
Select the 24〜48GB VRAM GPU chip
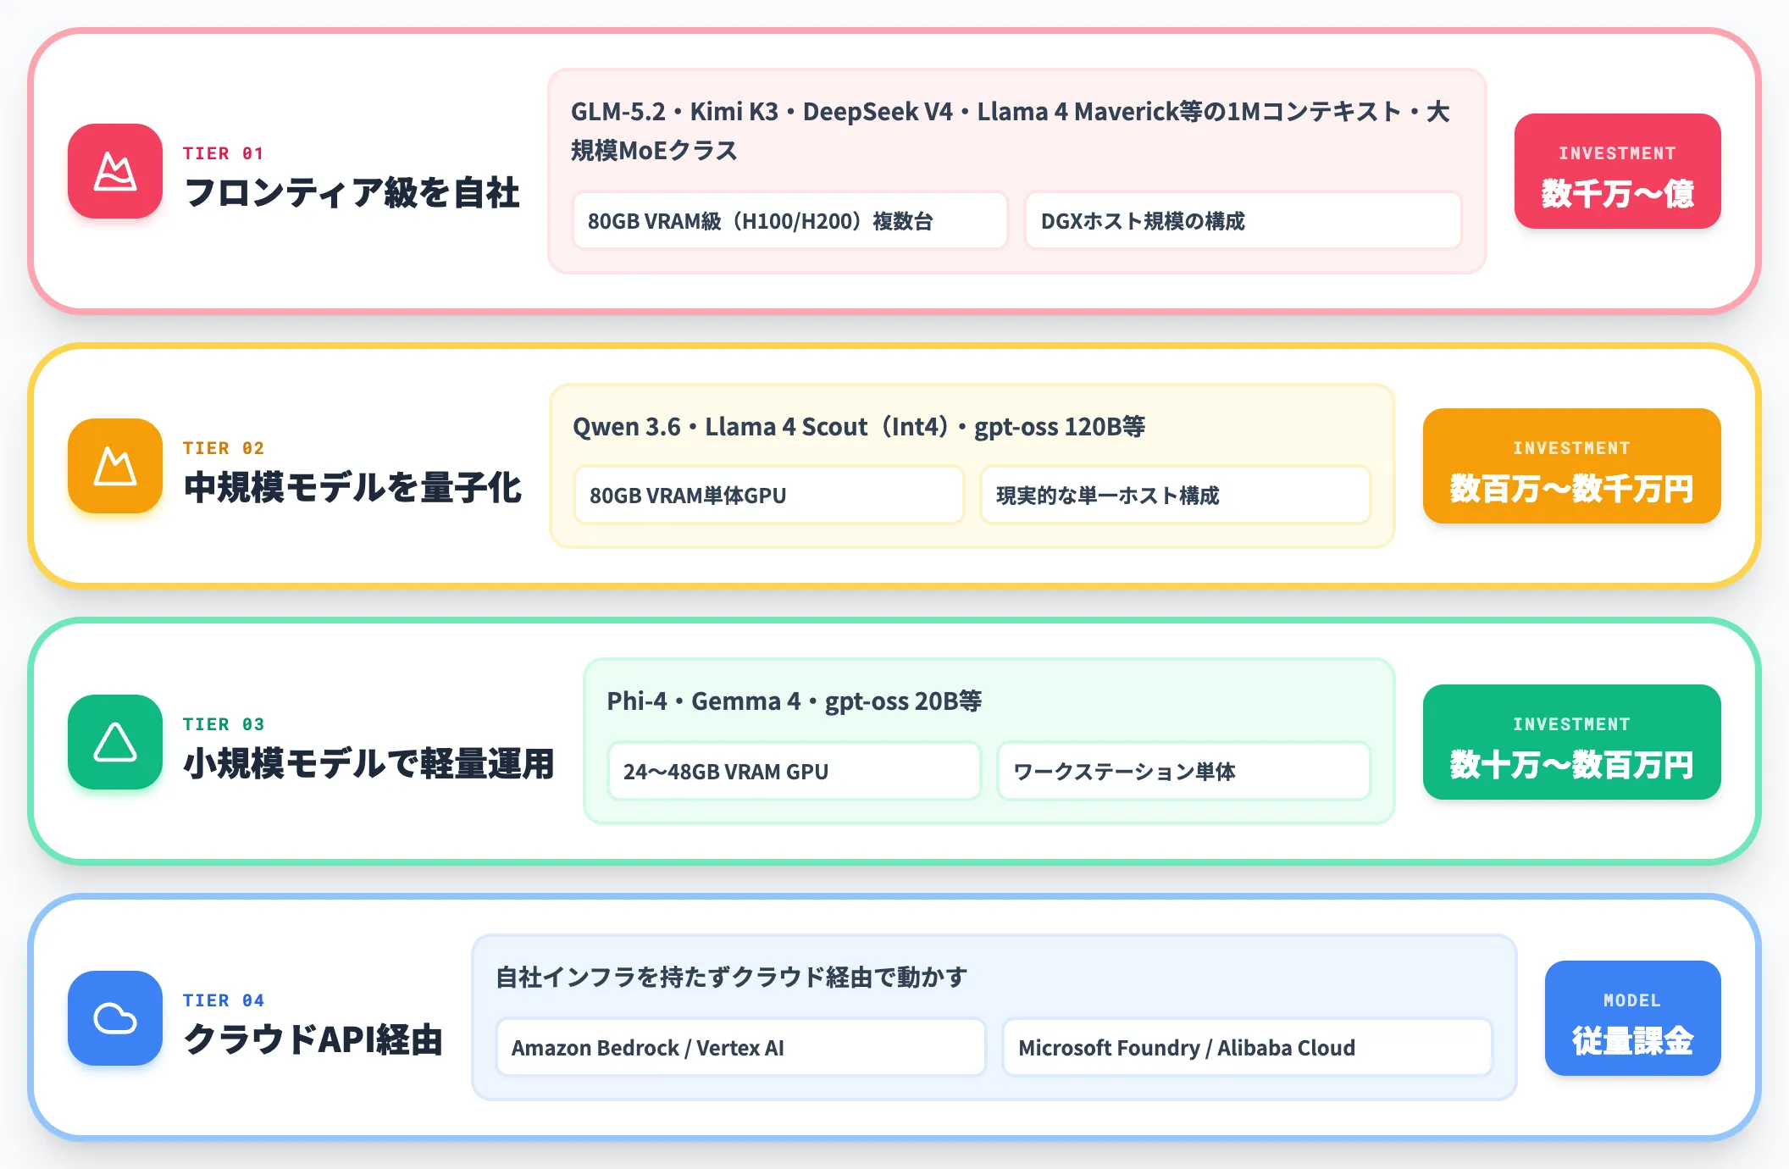tap(795, 771)
